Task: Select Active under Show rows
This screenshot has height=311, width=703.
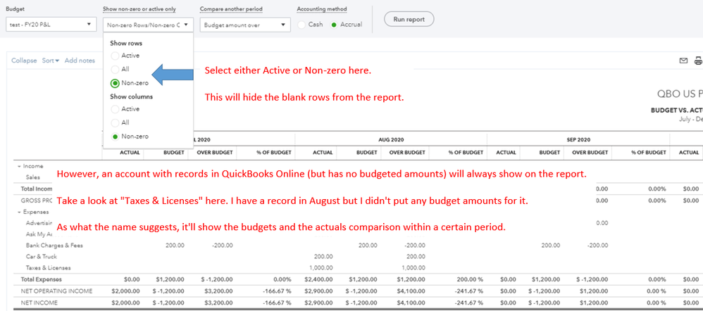Action: 115,56
